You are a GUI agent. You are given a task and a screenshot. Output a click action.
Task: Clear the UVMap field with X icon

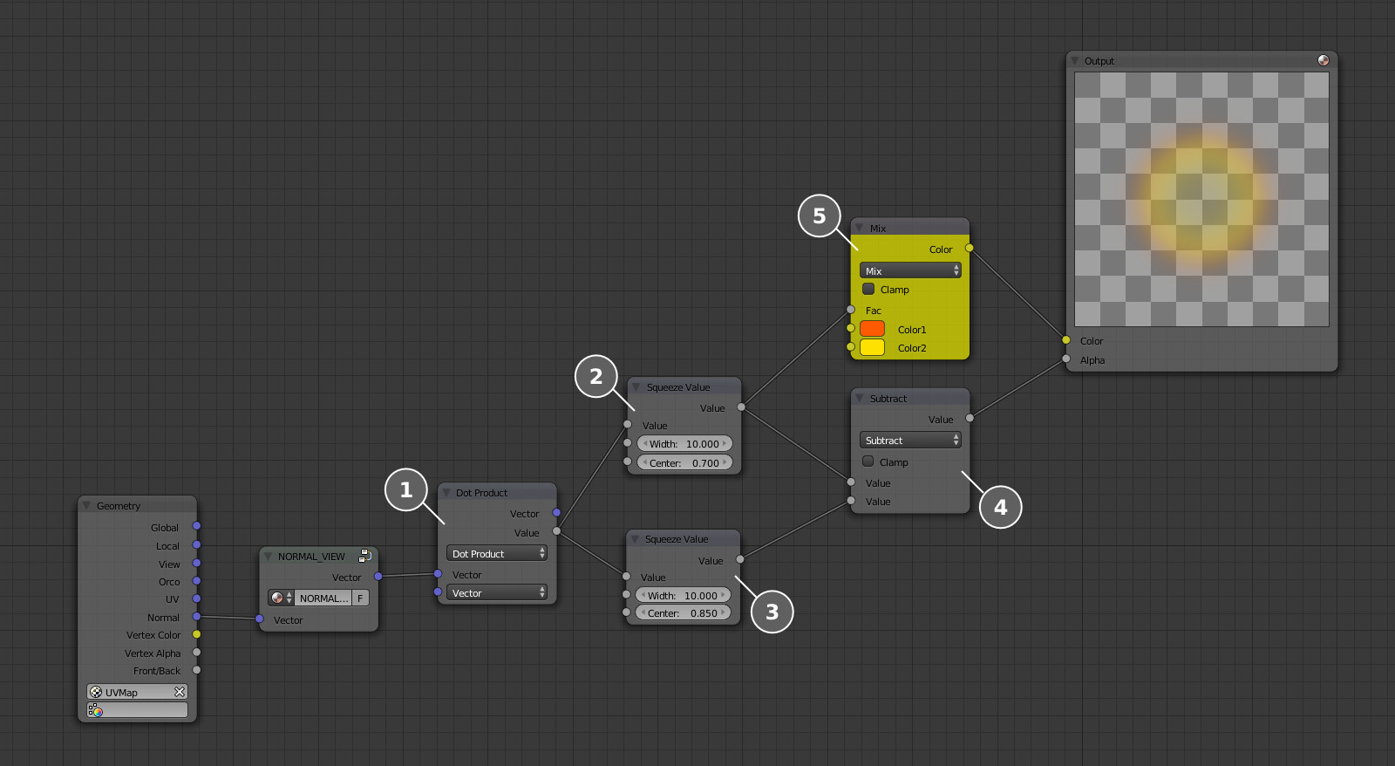[x=180, y=692]
